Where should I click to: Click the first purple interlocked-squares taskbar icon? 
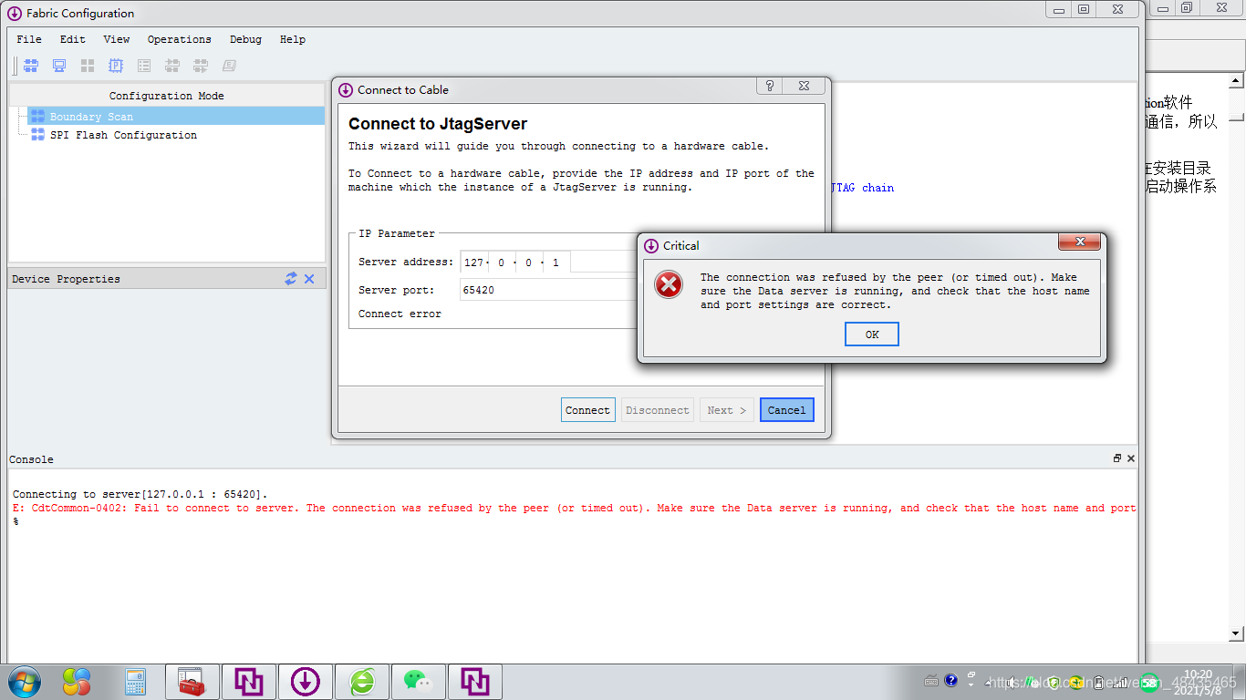click(249, 682)
